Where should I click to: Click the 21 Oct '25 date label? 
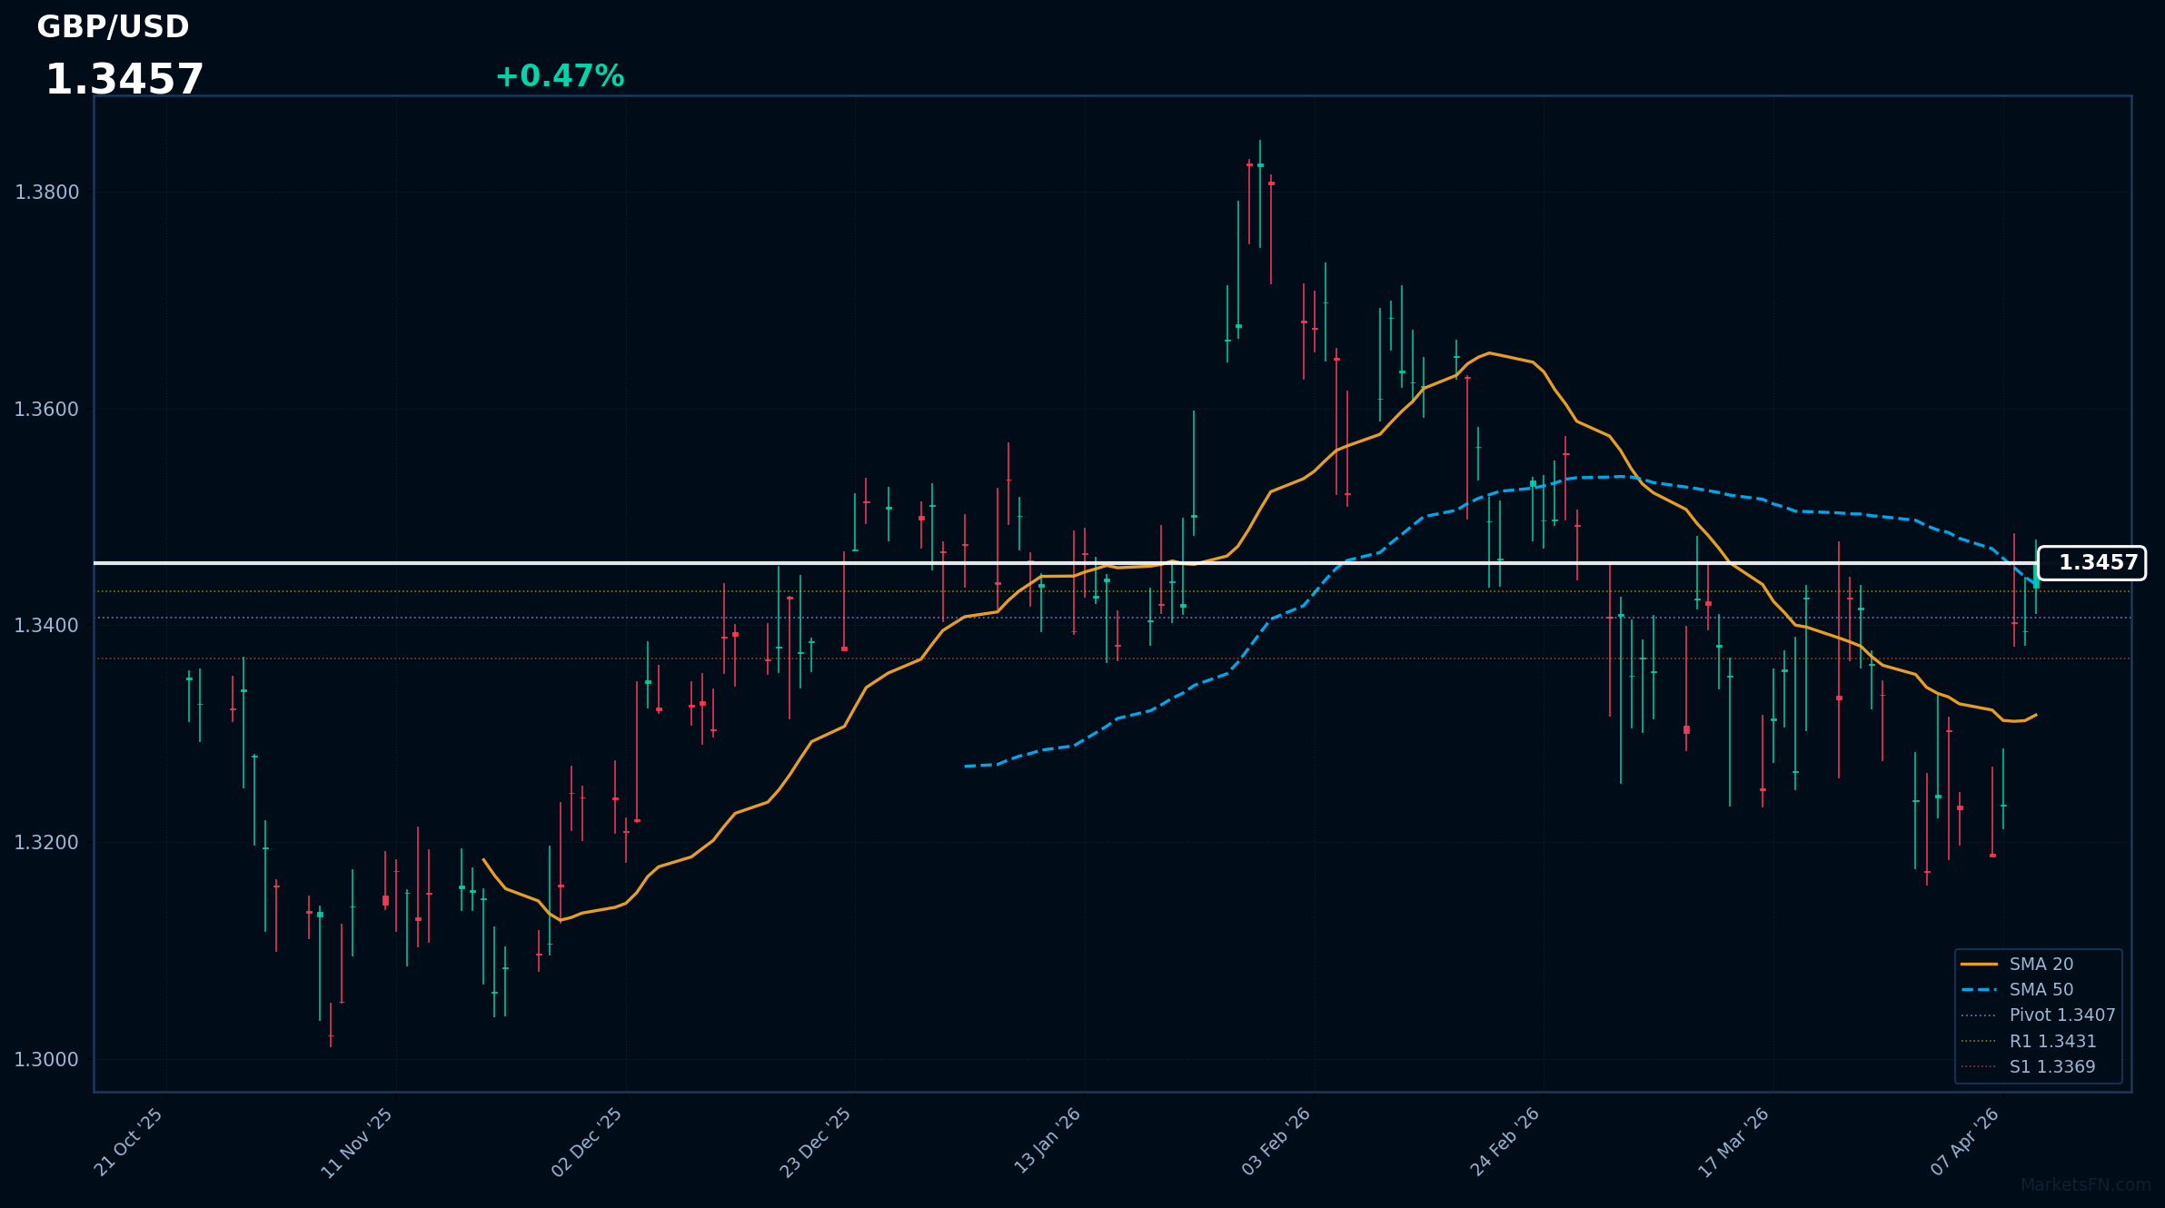(x=129, y=1142)
